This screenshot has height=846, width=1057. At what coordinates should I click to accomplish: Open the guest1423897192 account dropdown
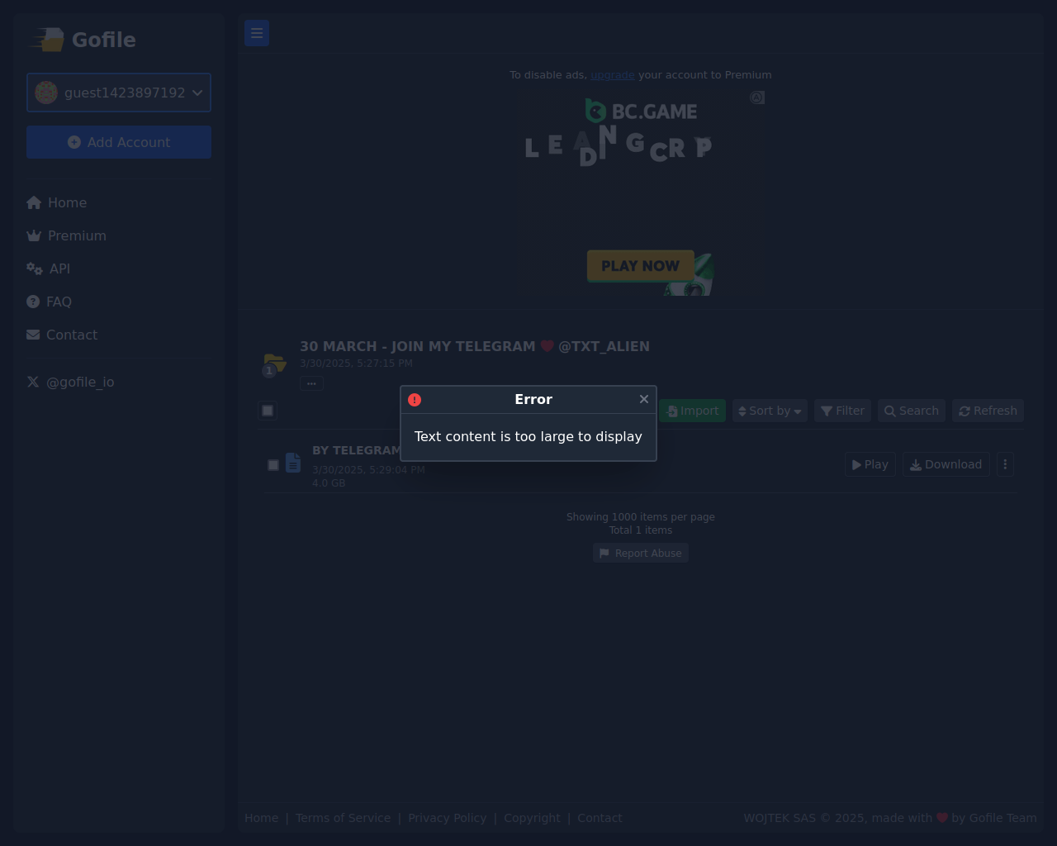(119, 93)
